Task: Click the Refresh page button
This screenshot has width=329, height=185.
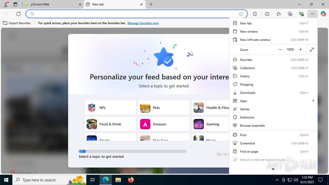Action: pyautogui.click(x=19, y=14)
